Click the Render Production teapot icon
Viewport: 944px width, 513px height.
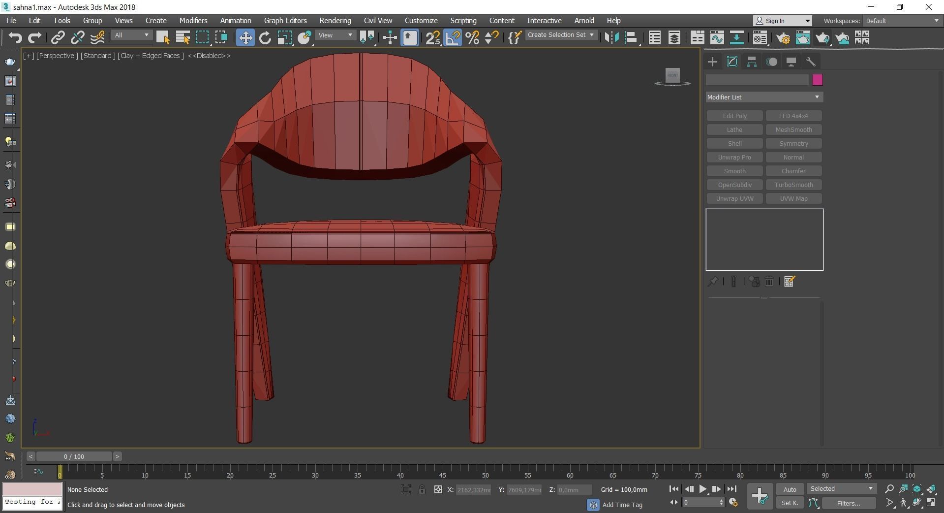822,38
